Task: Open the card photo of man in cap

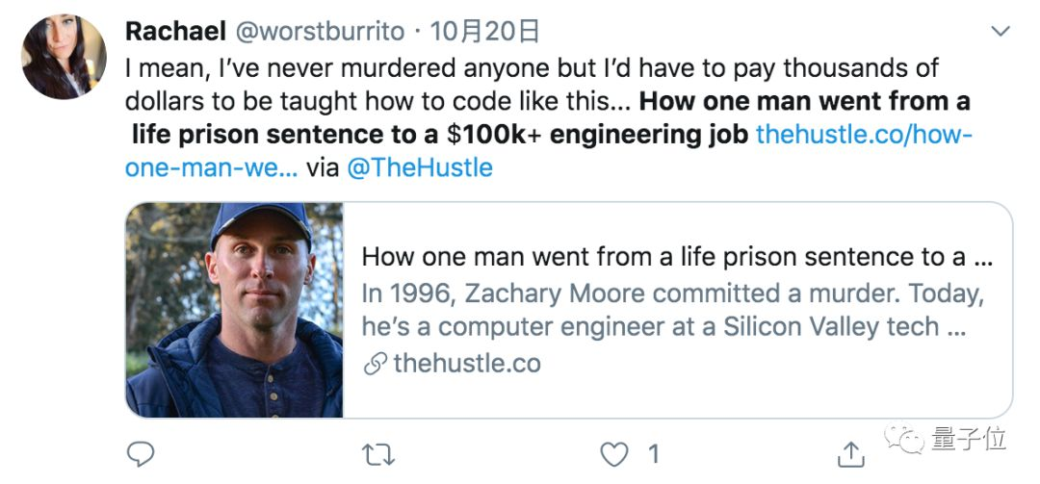Action: pyautogui.click(x=234, y=310)
